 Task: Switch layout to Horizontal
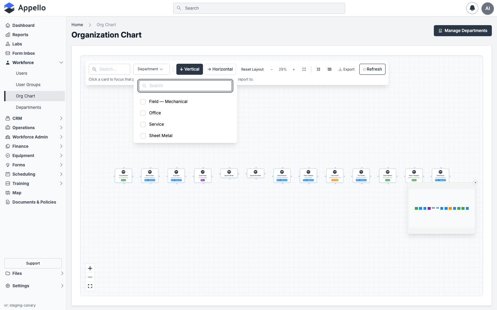pos(220,69)
